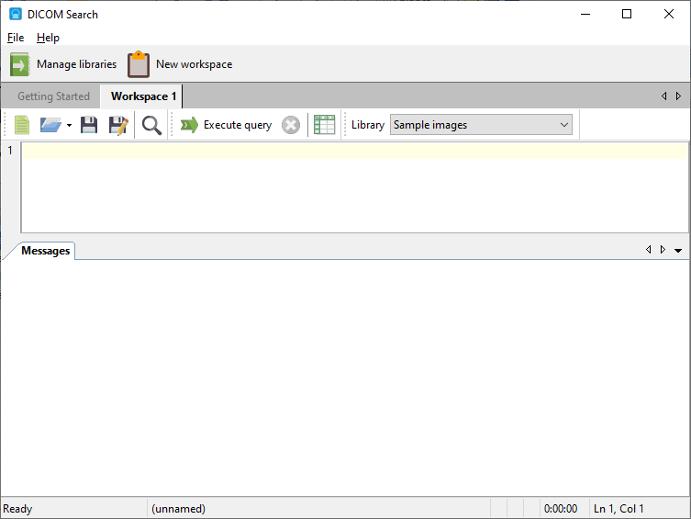Expand the open file dropdown arrow
This screenshot has width=691, height=519.
click(x=69, y=126)
